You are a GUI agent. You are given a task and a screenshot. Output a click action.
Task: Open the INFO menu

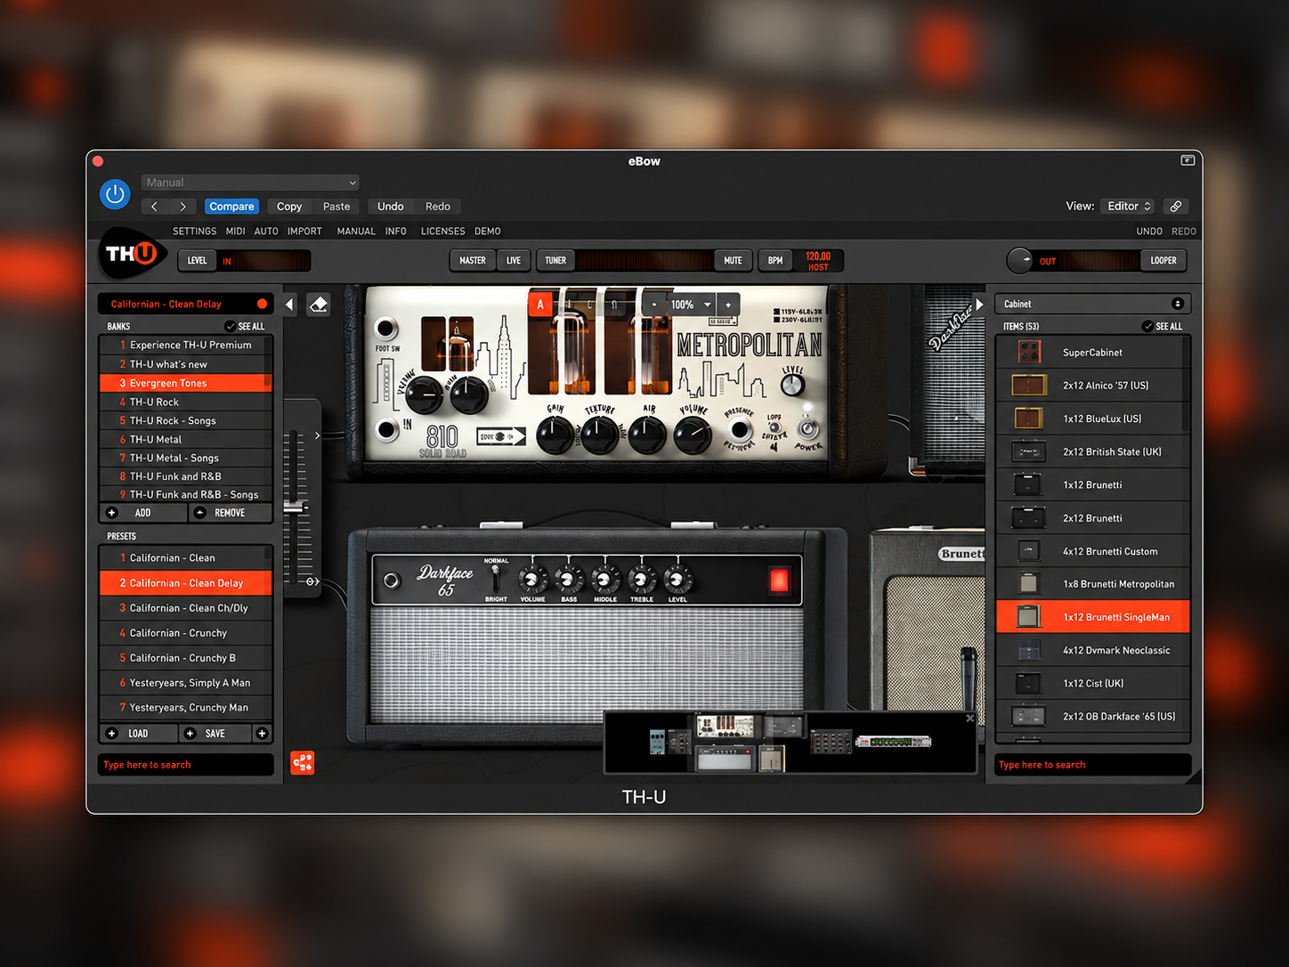point(396,232)
